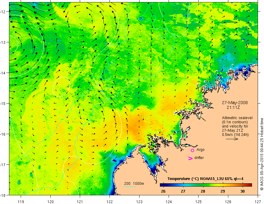Click the longitude axis label 127

[x=258, y=202]
